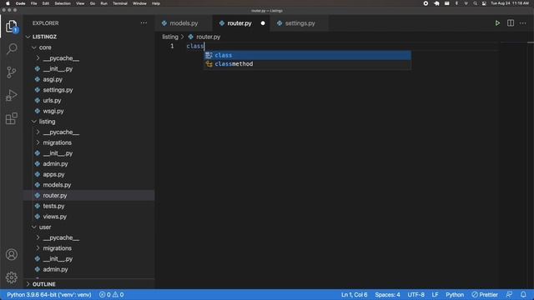534x300 pixels.
Task: Open the notifications bell in status bar
Action: [x=523, y=294]
